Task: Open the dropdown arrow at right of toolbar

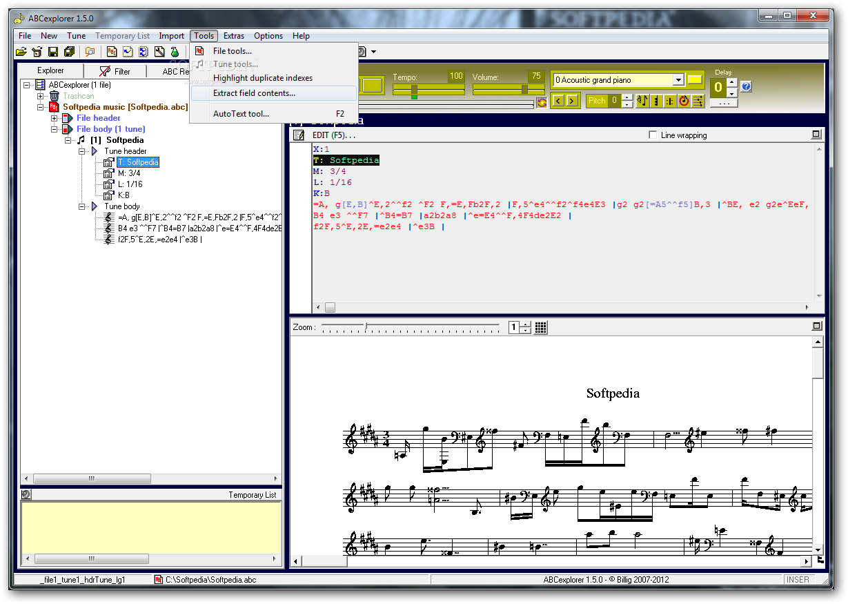Action: (x=373, y=52)
